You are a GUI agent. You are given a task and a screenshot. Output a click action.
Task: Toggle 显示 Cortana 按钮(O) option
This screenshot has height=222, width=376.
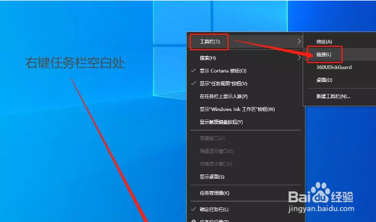click(245, 71)
